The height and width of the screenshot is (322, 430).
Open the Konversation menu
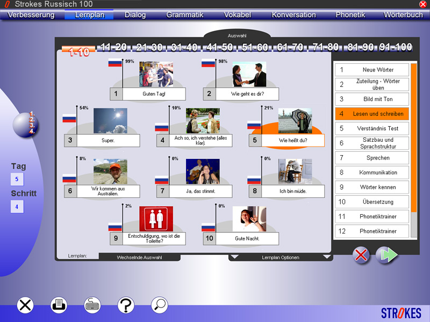click(x=293, y=15)
